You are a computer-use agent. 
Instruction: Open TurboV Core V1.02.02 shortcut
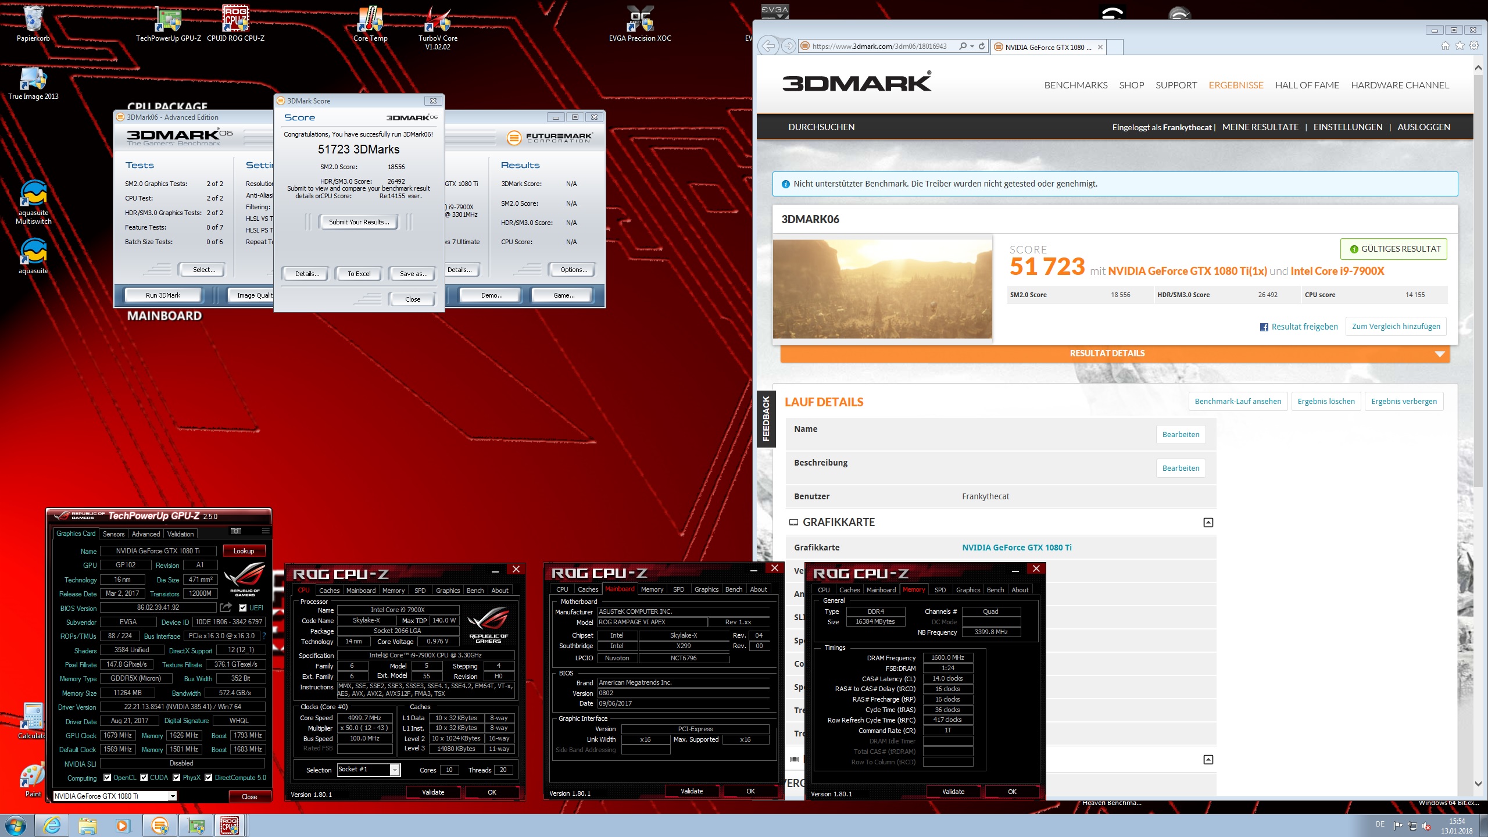click(438, 27)
